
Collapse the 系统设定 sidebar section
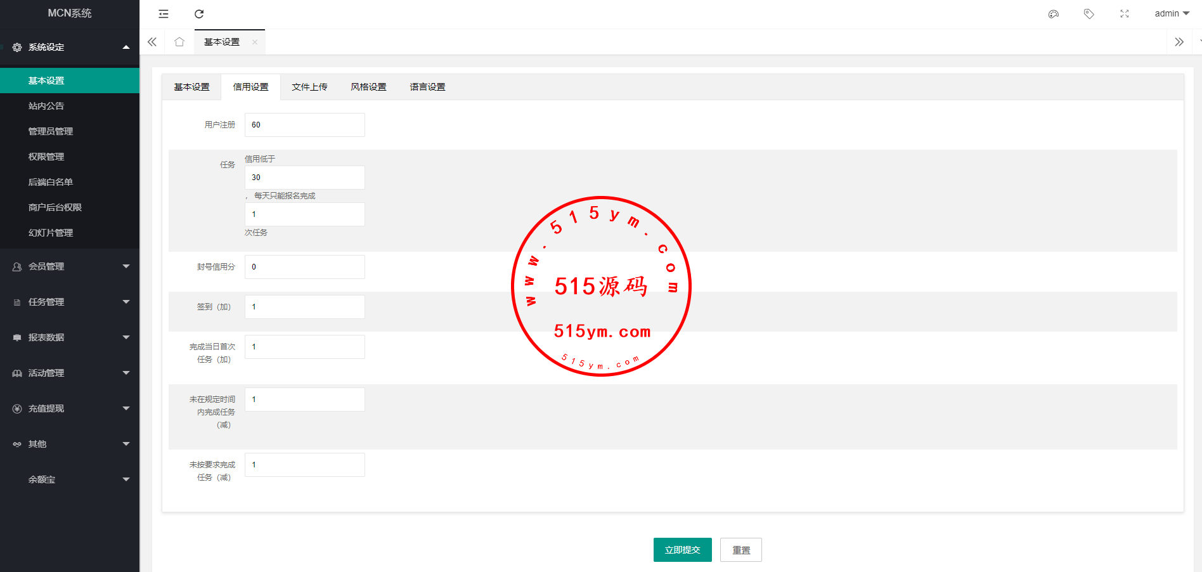click(70, 47)
